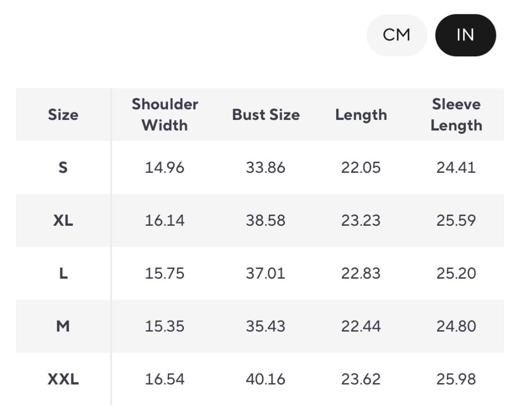
Task: Switch units to CM
Action: 397,35
